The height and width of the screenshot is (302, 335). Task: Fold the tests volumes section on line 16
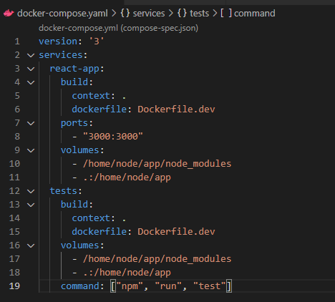(31, 245)
